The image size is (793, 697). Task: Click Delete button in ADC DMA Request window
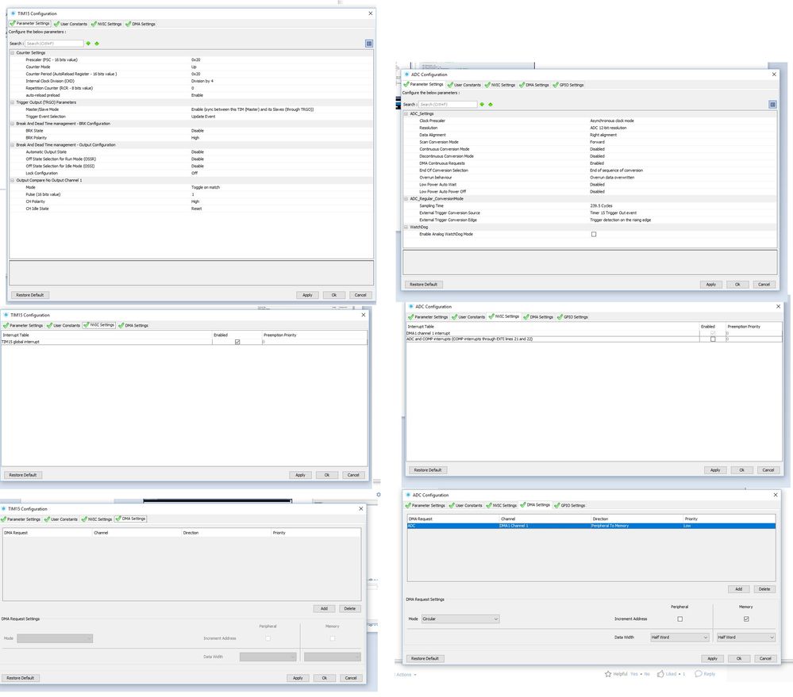[x=764, y=589]
